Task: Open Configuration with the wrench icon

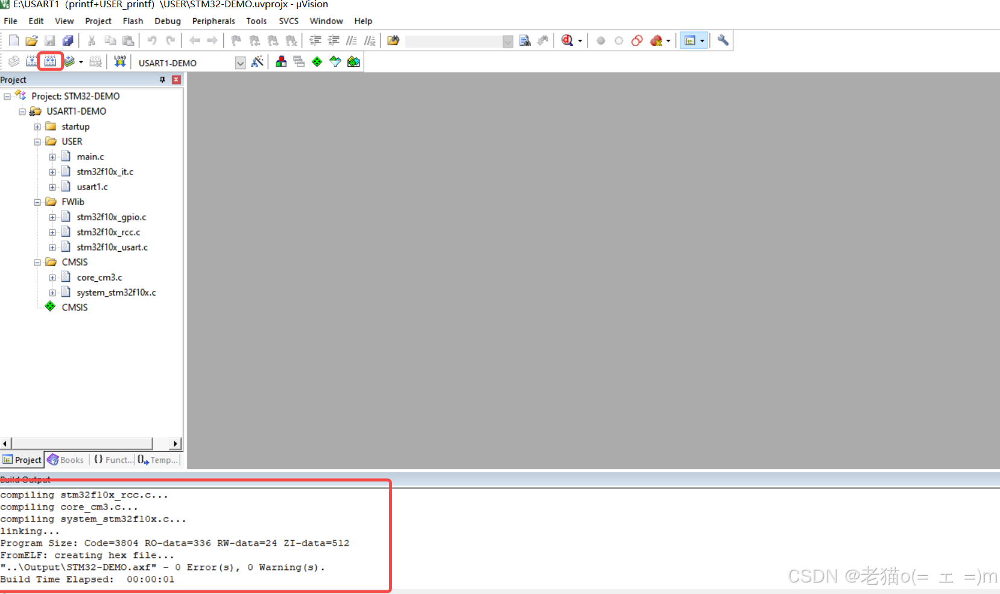Action: (723, 40)
